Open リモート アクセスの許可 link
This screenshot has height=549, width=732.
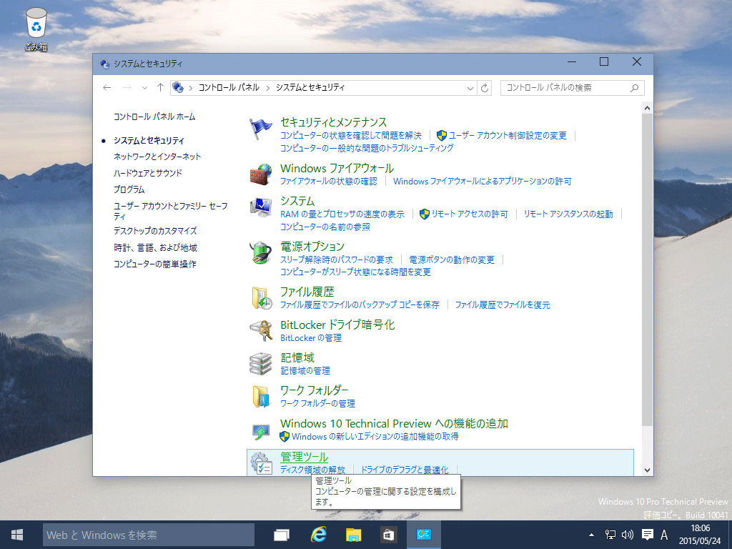[469, 214]
